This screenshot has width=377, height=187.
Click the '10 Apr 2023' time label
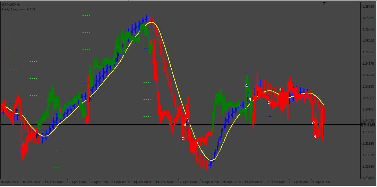coord(9,182)
